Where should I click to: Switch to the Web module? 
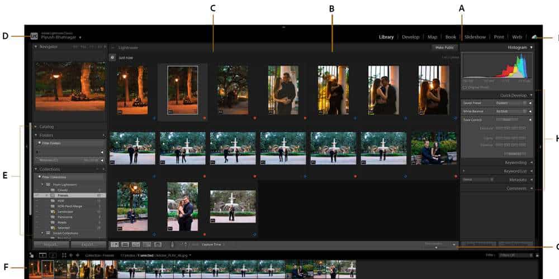[517, 37]
